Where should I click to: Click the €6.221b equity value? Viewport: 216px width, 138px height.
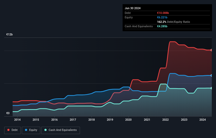(162, 17)
